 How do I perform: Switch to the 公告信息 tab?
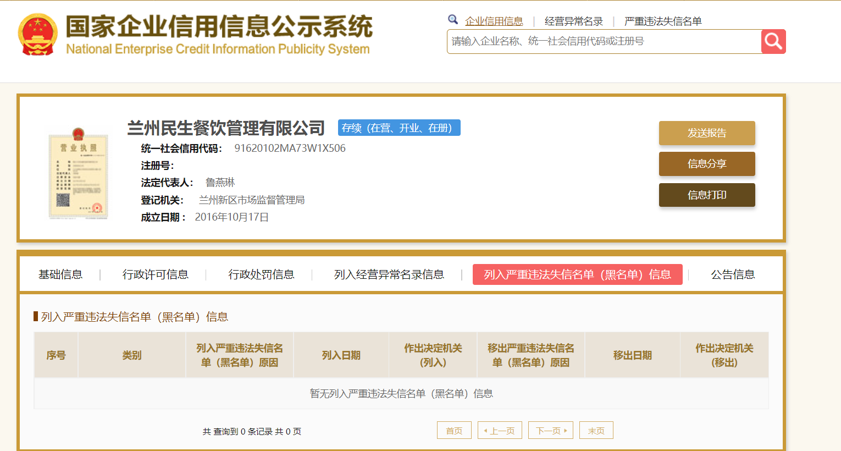coord(733,274)
